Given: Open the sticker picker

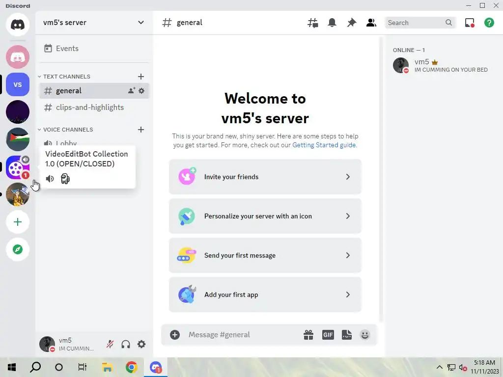Looking at the screenshot, I should [x=346, y=335].
